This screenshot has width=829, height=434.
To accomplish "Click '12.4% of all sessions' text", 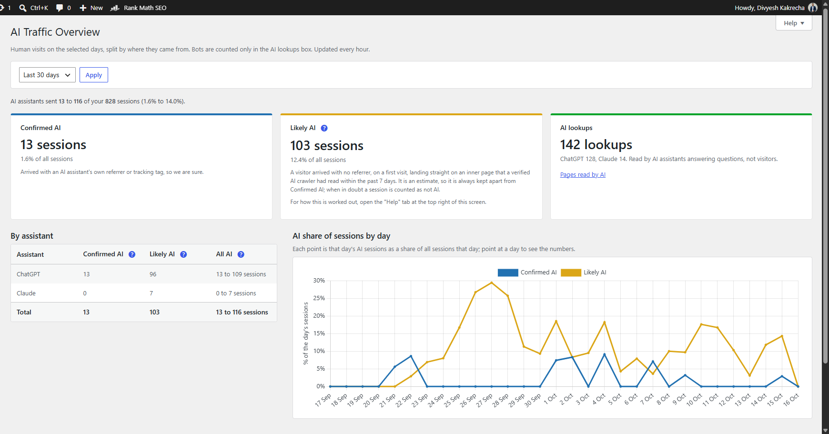I will [x=318, y=160].
